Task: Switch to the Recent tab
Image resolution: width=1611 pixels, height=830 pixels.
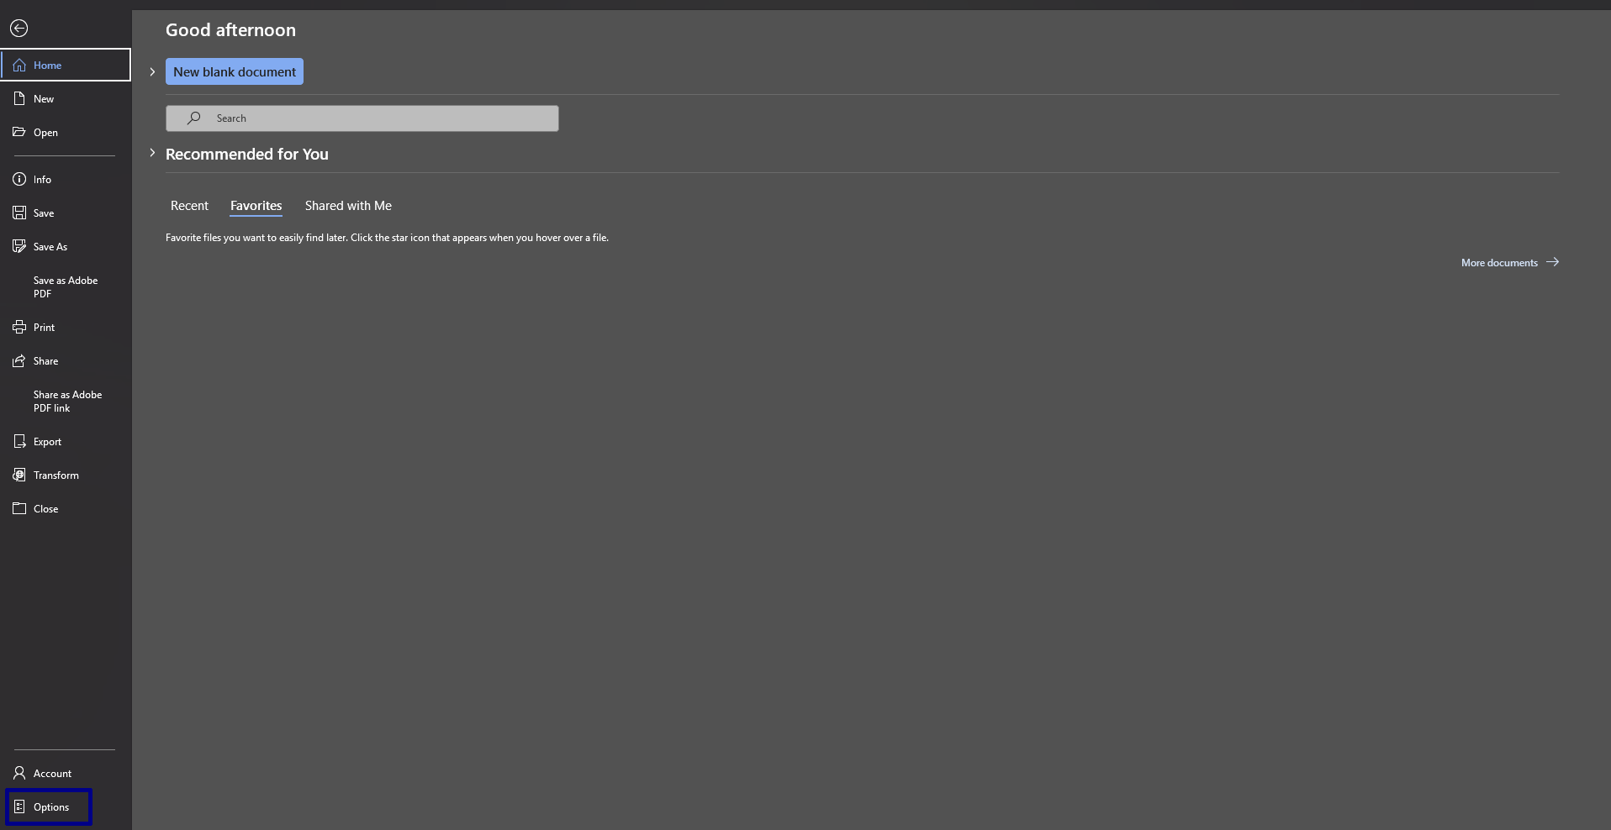Action: pos(189,206)
